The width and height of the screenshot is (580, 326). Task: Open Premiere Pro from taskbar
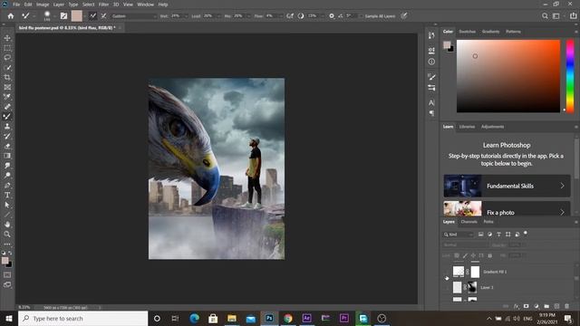coord(344,318)
